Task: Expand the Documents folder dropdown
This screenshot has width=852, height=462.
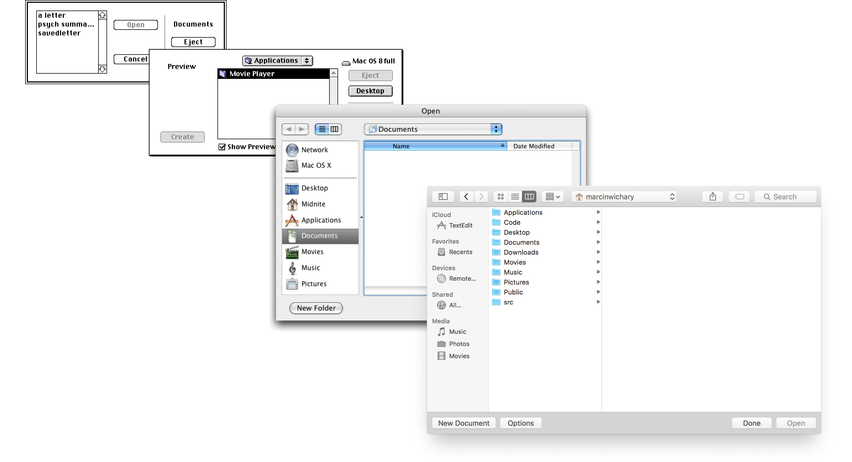Action: tap(496, 129)
